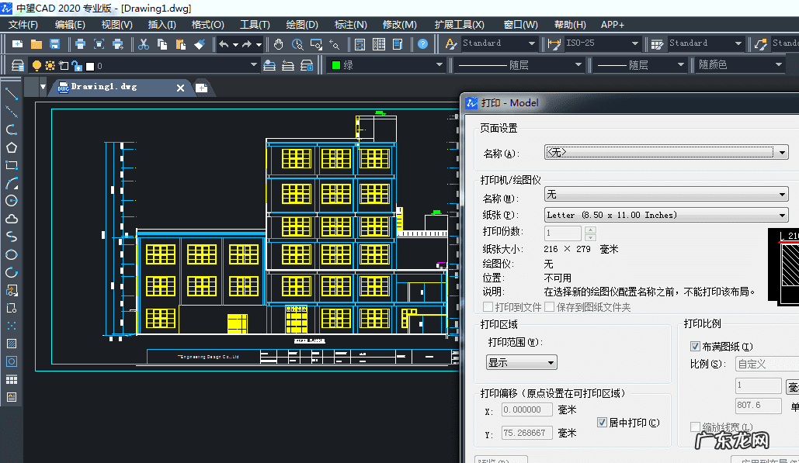
Task: Open the printer 名称 dropdown showing 无
Action: click(666, 195)
